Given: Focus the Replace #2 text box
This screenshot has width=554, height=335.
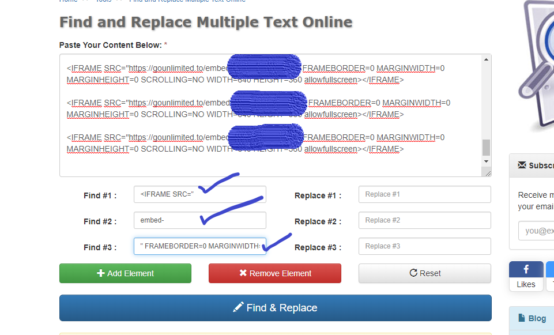Looking at the screenshot, I should click(424, 220).
